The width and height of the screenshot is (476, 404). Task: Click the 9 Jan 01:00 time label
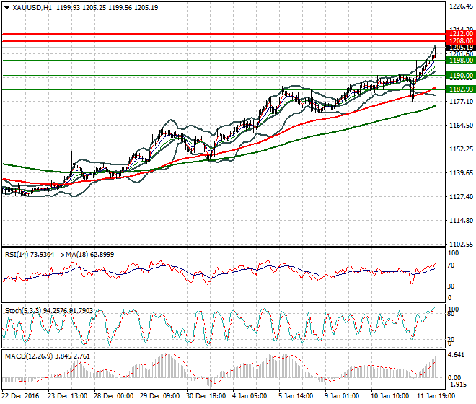tap(342, 396)
